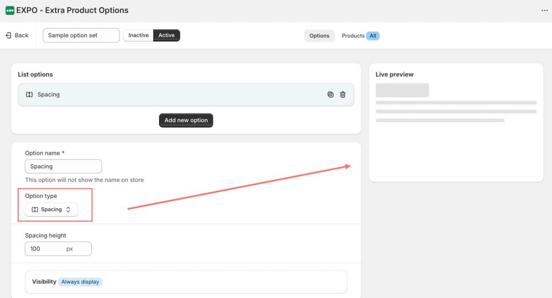This screenshot has width=552, height=298.
Task: Click the Live preview heading
Action: pos(394,74)
